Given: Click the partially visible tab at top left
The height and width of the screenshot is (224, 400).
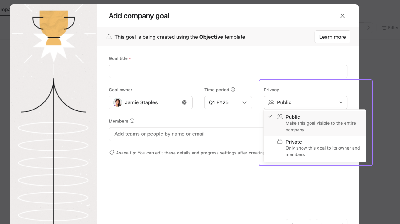Looking at the screenshot, I should 4,10.
